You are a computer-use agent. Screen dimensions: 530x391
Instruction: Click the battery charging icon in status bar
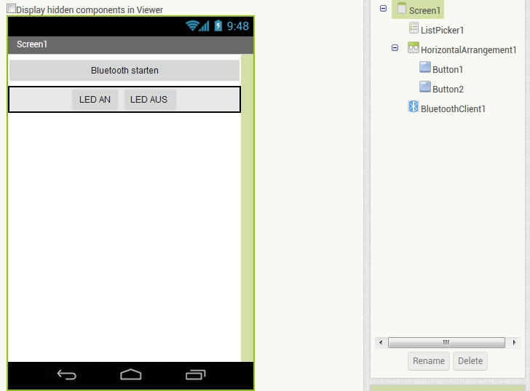(218, 25)
